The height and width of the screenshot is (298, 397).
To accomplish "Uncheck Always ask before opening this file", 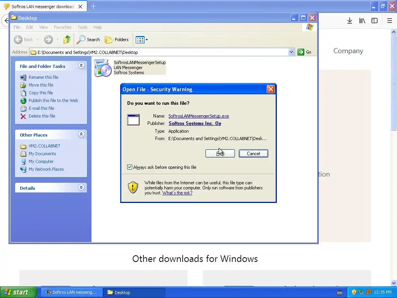I will pos(129,167).
